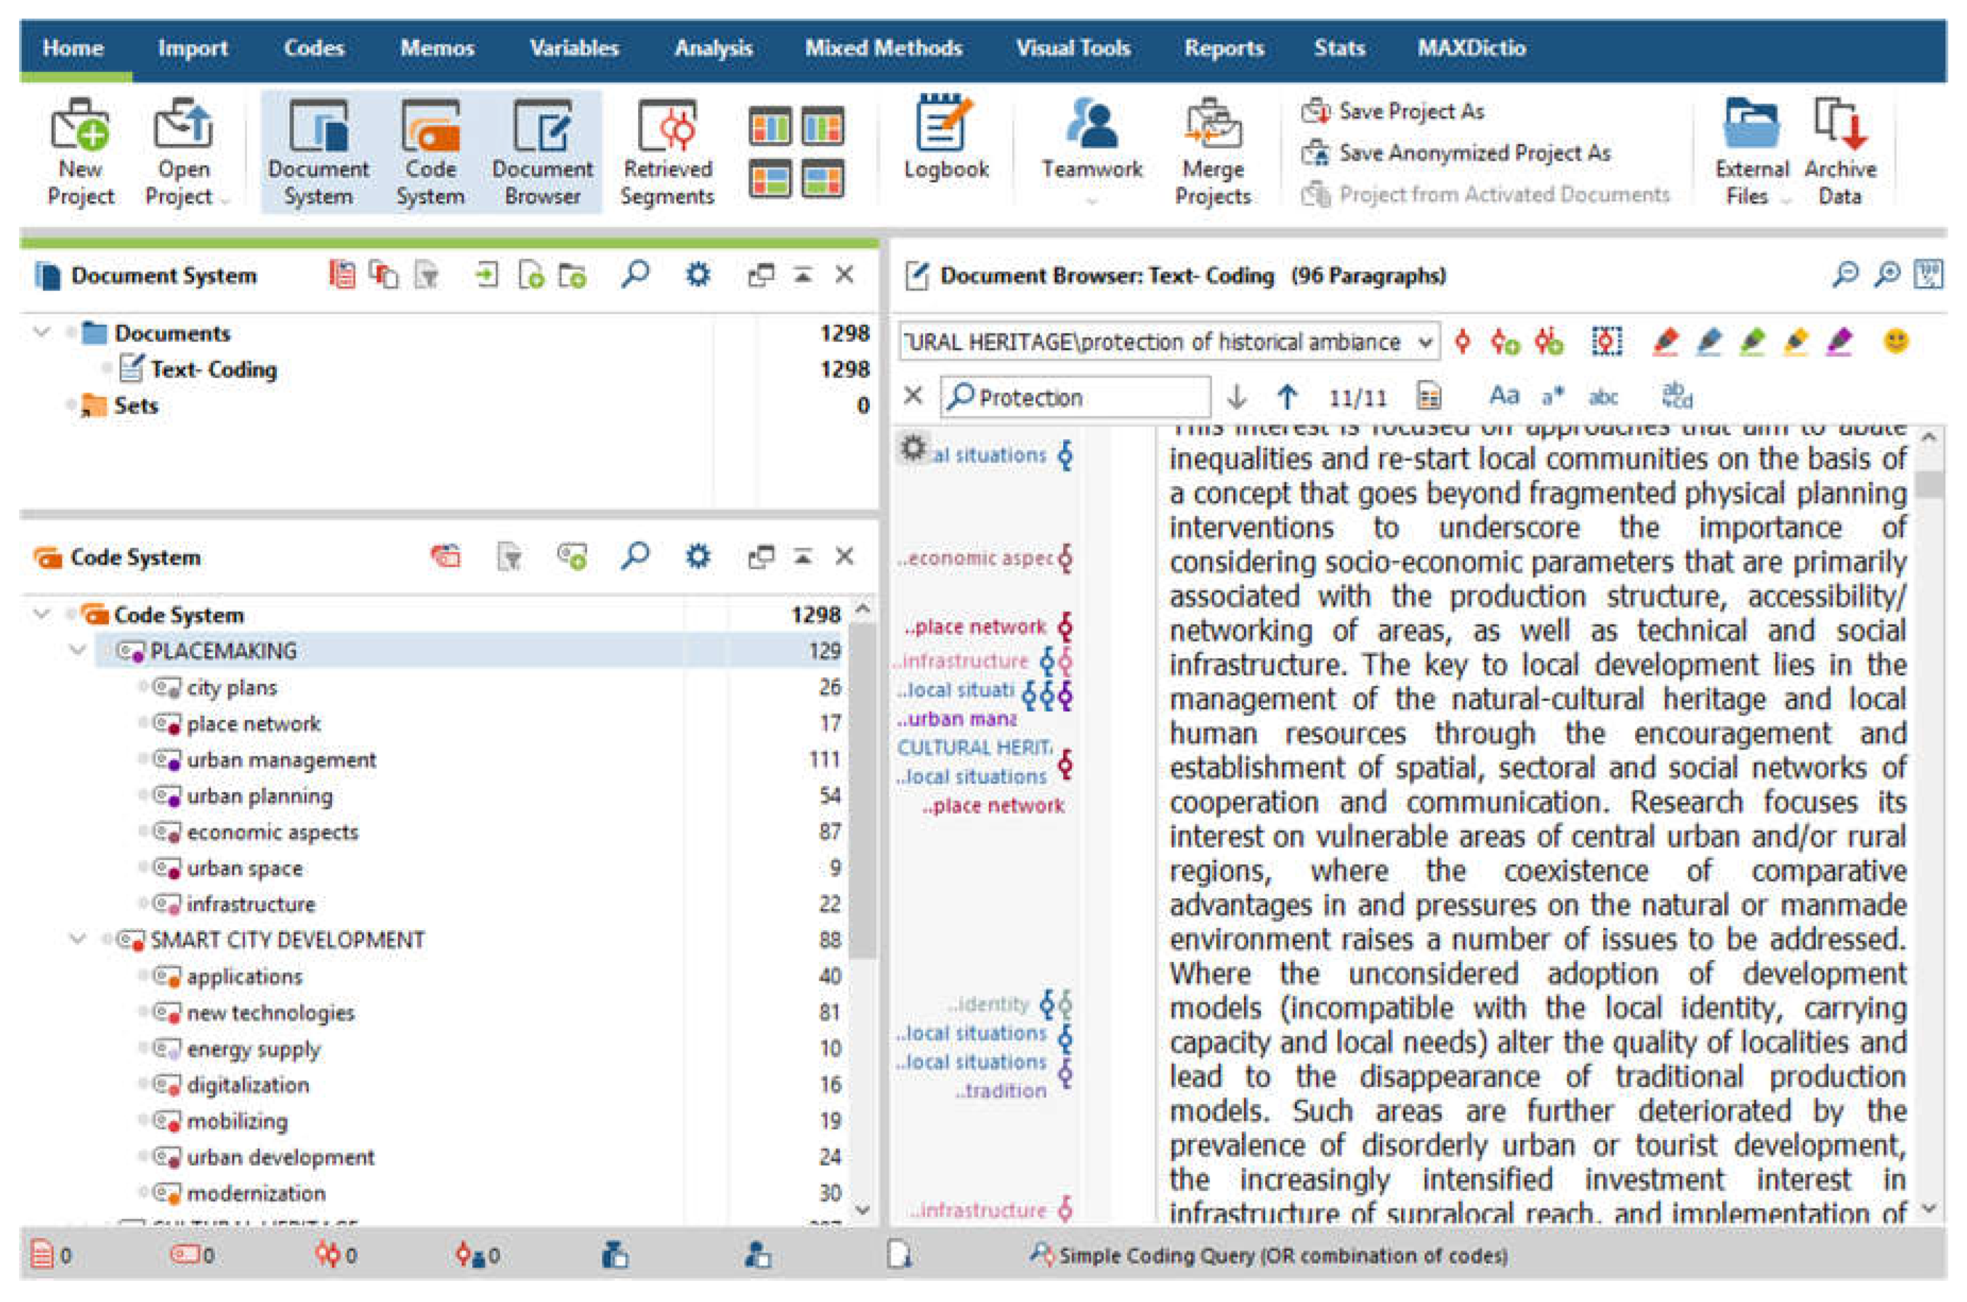
Task: Open Archive Data
Action: [x=1840, y=149]
